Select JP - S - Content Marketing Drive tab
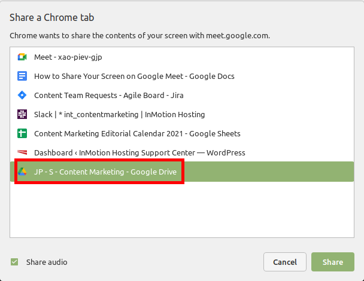Image resolution: width=364 pixels, height=281 pixels. (x=106, y=172)
